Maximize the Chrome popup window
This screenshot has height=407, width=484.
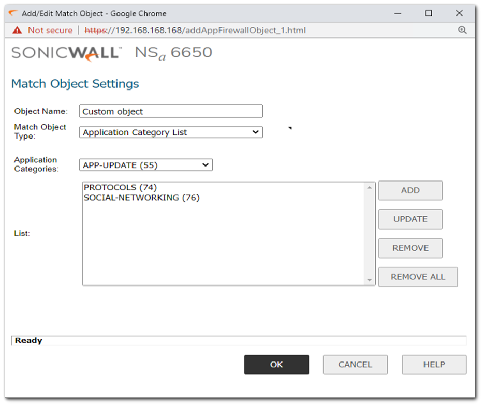tap(428, 13)
